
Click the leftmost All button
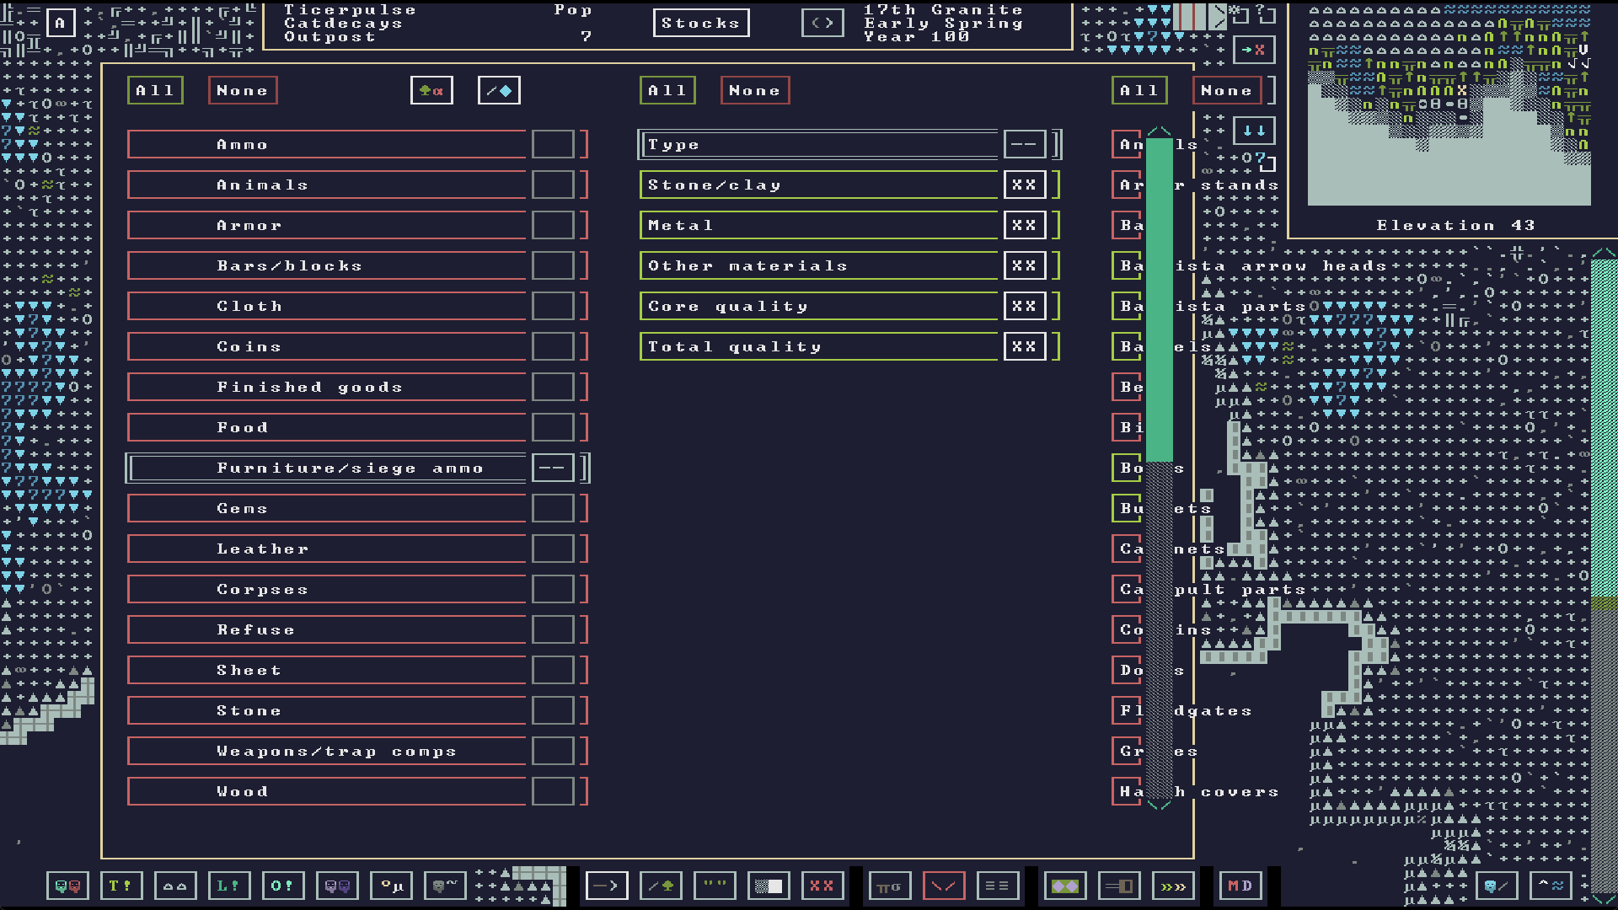(155, 90)
